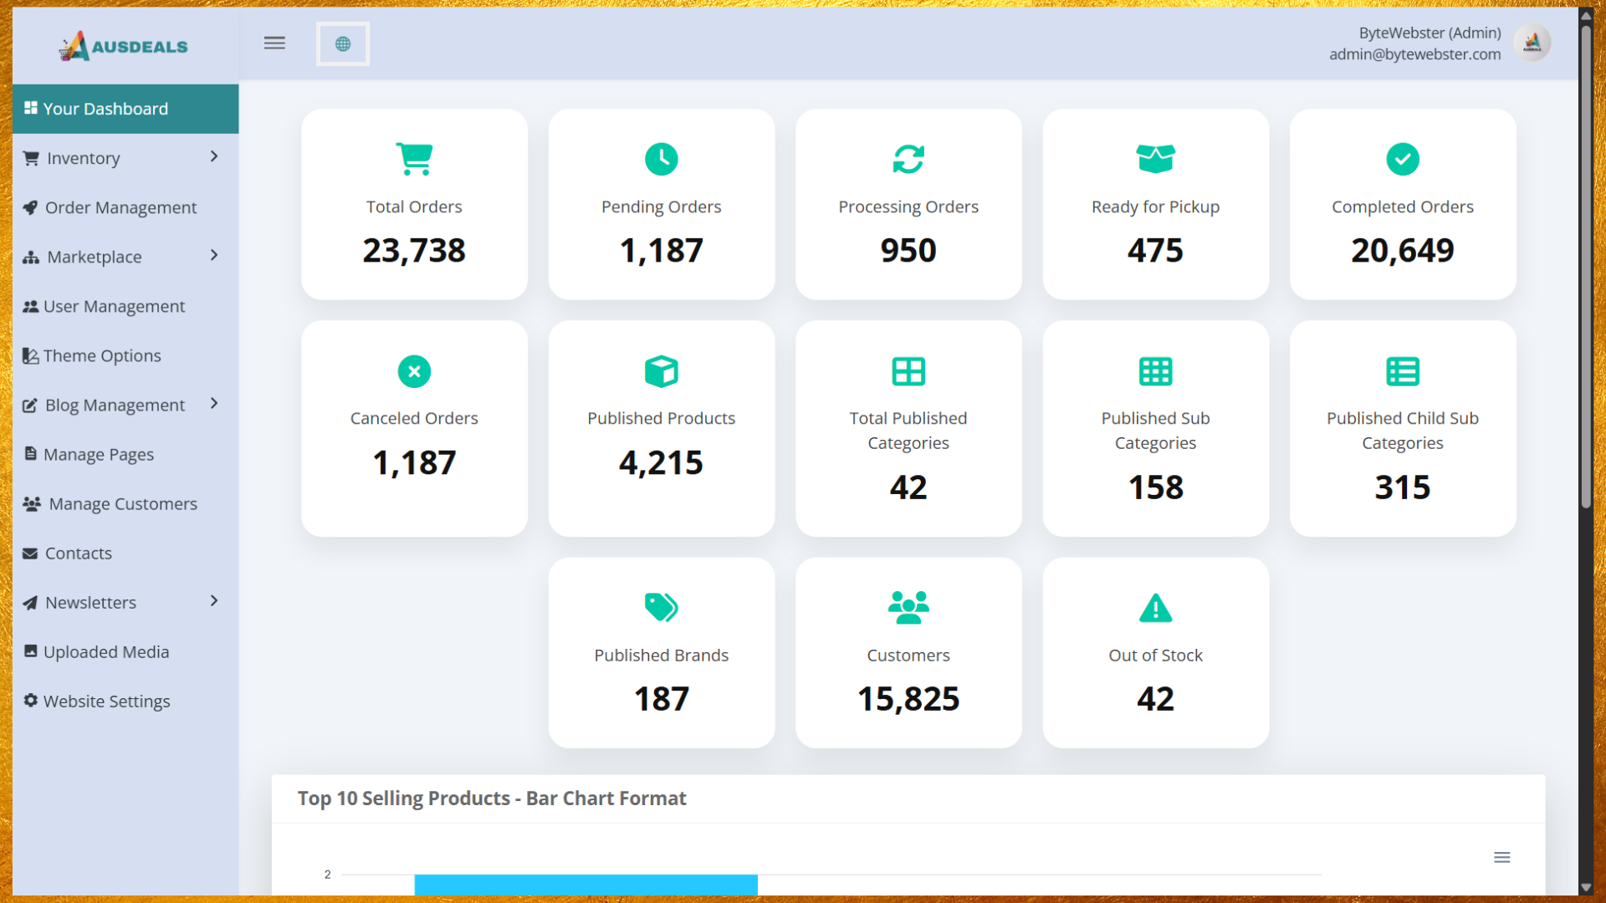Click the shopping cart Total Orders icon

[x=414, y=159]
